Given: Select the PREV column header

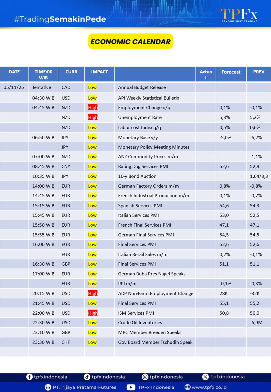Looking at the screenshot, I should tap(258, 72).
